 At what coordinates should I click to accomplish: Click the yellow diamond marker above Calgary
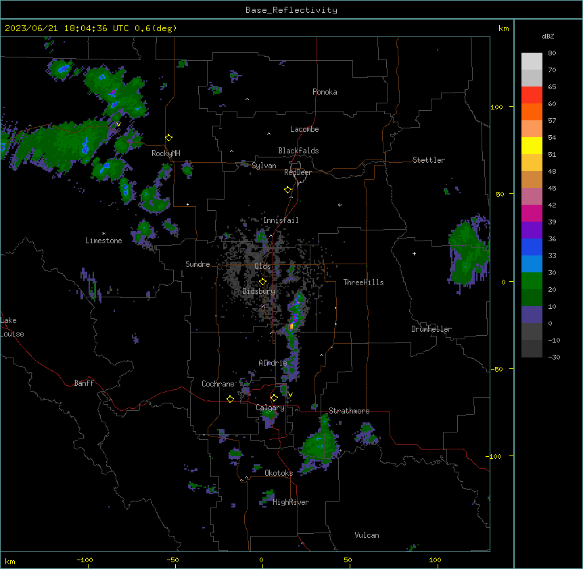pyautogui.click(x=274, y=398)
